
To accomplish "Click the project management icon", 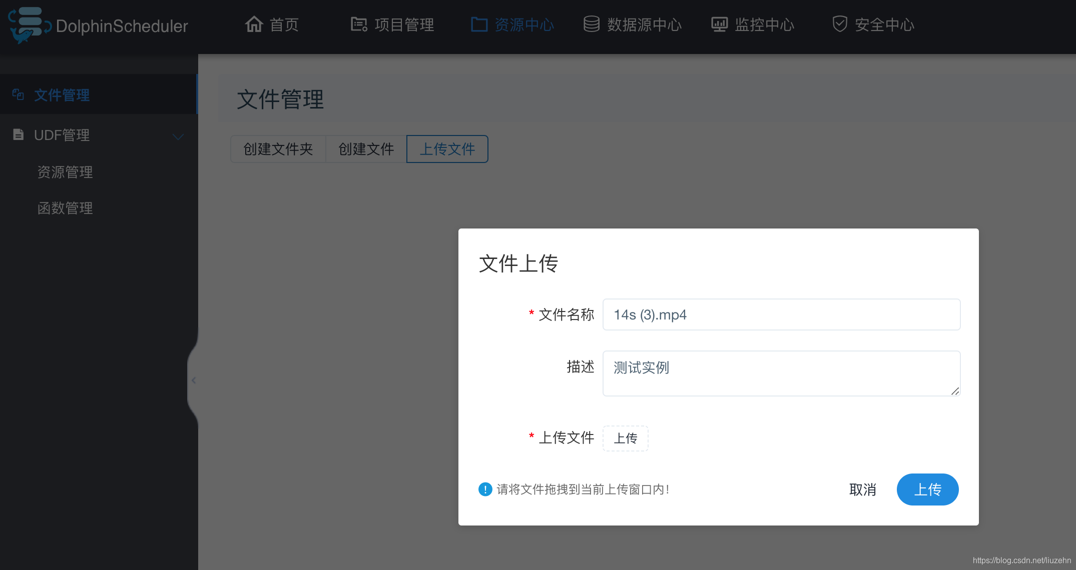I will (359, 24).
